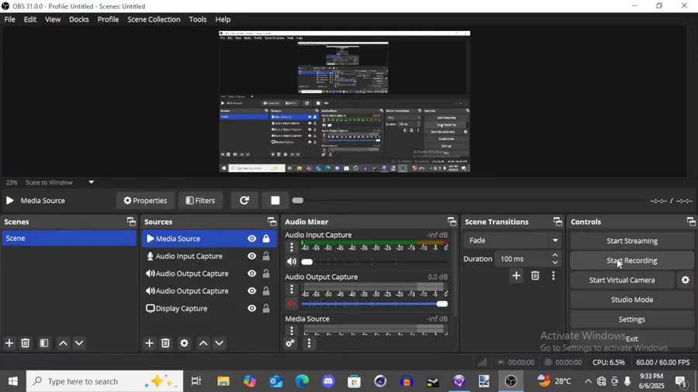
Task: Undock the Scenes panel
Action: click(131, 222)
